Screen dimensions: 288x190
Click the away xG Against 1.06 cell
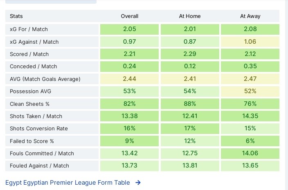click(250, 42)
